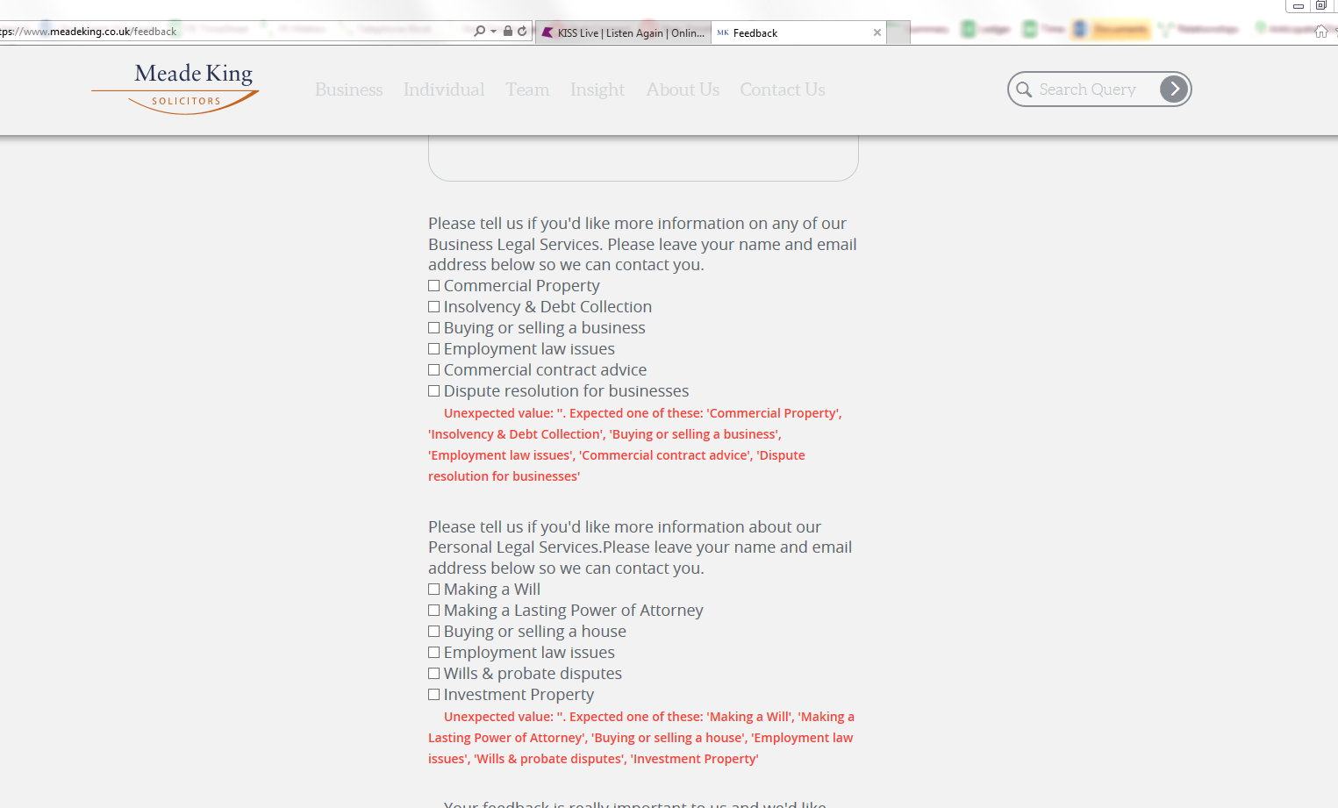
Task: Open the address bar autocomplete dropdown
Action: tap(491, 30)
